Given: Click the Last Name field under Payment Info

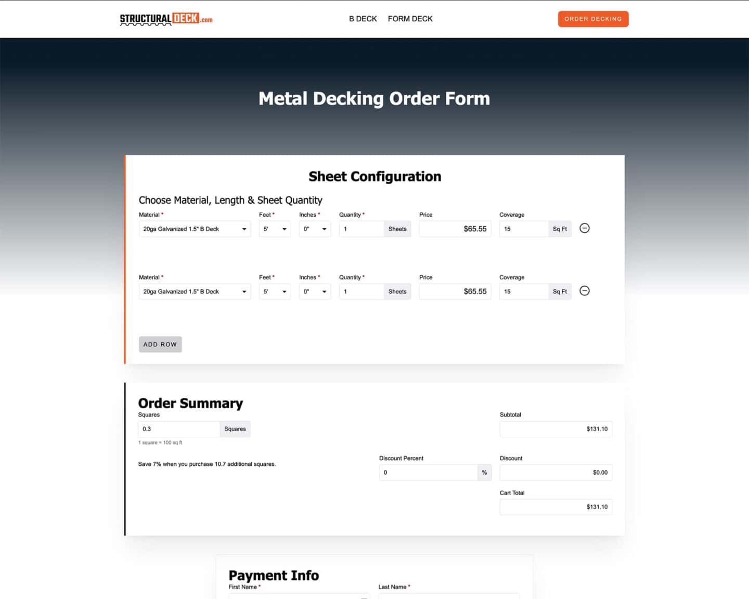Looking at the screenshot, I should pyautogui.click(x=448, y=597).
